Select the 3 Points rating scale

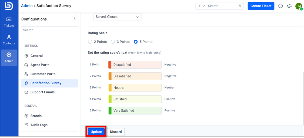pyautogui.click(x=113, y=42)
